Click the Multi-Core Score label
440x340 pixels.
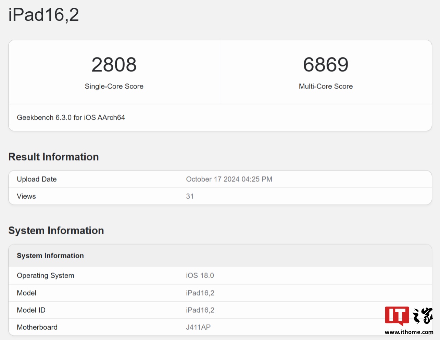tap(326, 86)
